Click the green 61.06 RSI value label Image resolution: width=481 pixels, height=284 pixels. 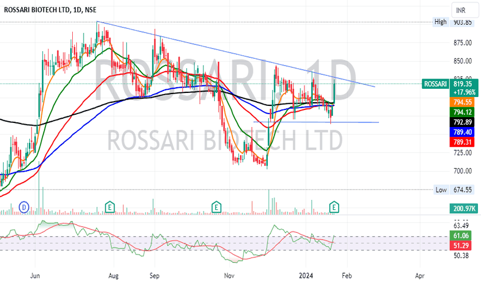[461, 235]
